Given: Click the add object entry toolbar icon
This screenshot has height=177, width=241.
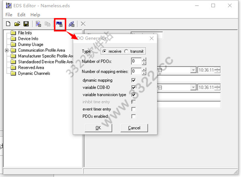Looking at the screenshot, I should pos(38,24).
